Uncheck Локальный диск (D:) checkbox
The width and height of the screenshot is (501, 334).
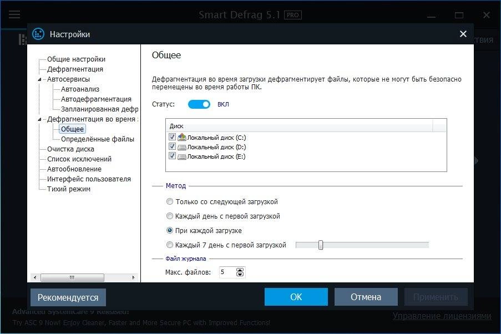(x=172, y=146)
